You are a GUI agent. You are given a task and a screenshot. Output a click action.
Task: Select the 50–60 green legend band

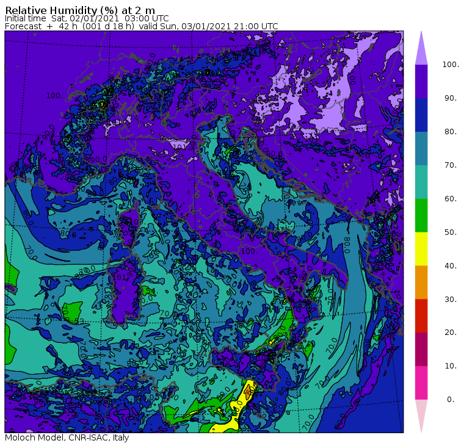coord(421,215)
